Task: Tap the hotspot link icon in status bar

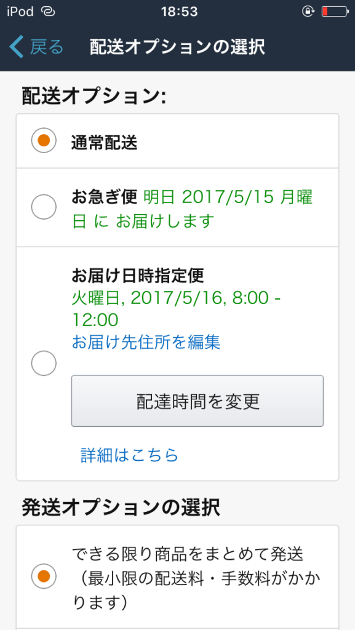Action: [48, 12]
